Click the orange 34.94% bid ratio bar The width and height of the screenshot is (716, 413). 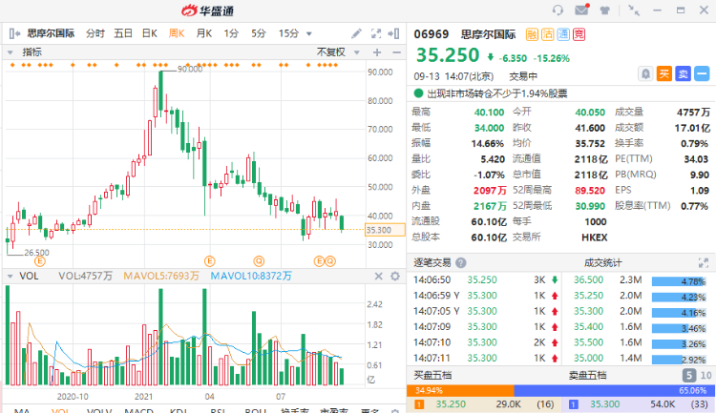tap(460, 391)
